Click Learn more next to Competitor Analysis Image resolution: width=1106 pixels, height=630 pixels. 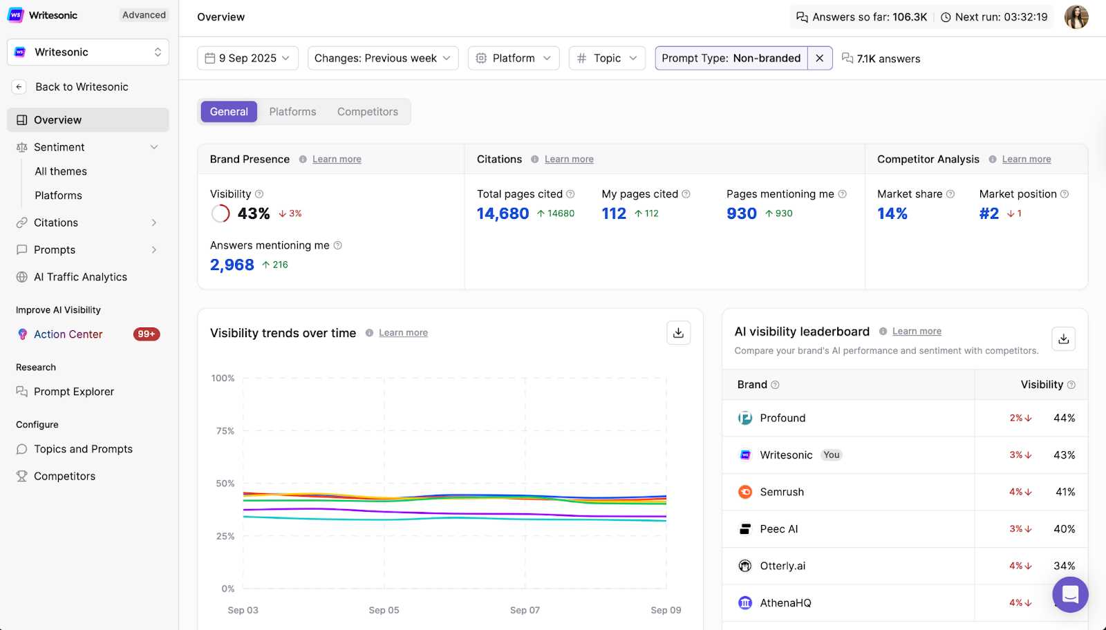[x=1027, y=160]
